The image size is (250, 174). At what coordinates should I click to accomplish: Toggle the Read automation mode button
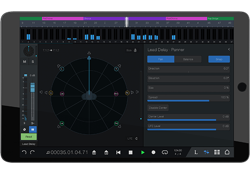coord(29,137)
